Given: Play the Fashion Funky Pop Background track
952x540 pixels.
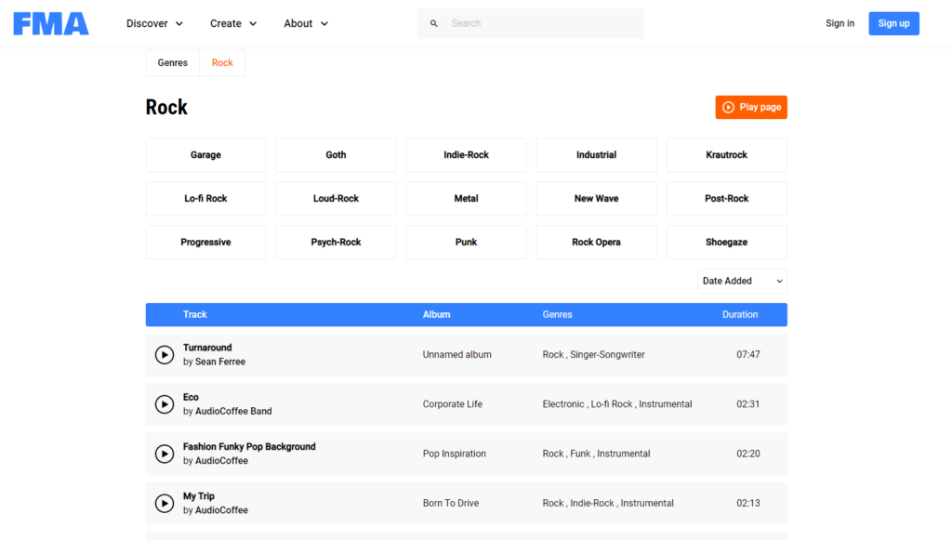Looking at the screenshot, I should click(165, 454).
